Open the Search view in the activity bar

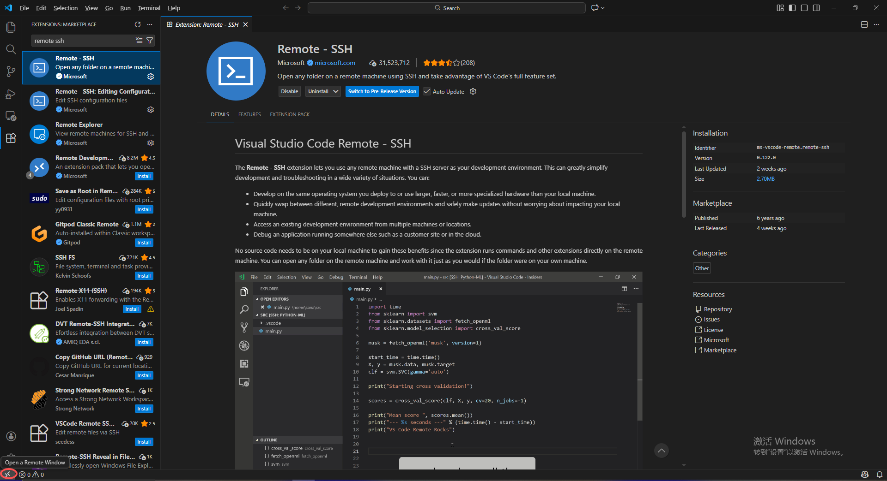(x=11, y=49)
